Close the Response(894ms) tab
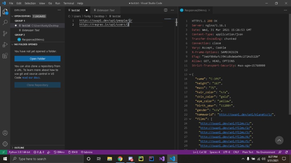 pos(209,10)
